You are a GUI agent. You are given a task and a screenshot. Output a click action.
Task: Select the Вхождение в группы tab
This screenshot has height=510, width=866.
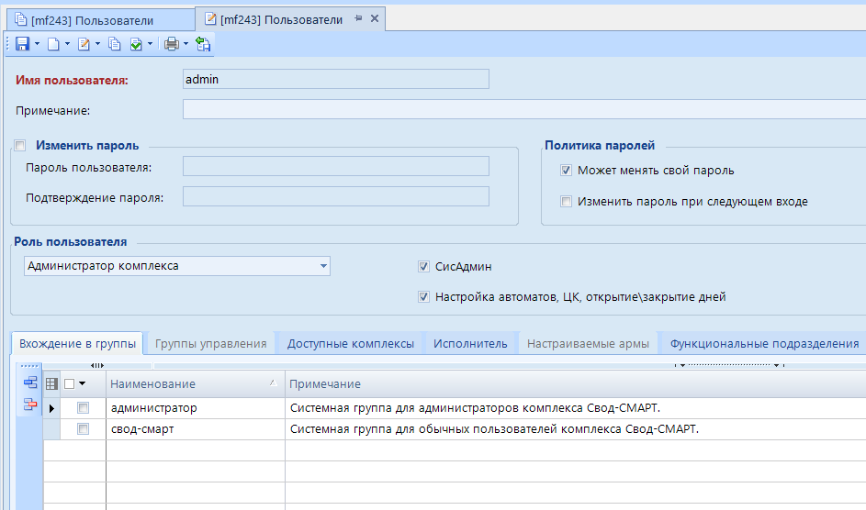pos(77,343)
